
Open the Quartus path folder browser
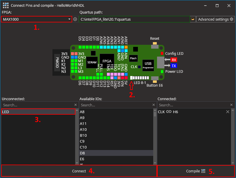click(x=193, y=19)
